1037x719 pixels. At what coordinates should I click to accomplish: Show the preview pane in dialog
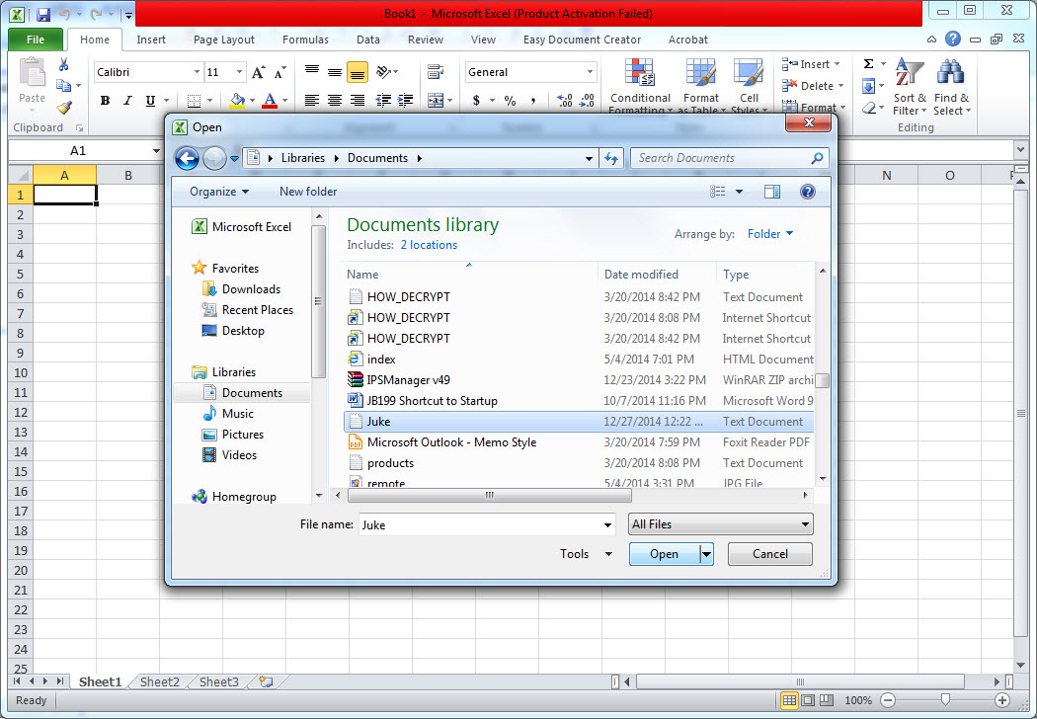click(772, 192)
